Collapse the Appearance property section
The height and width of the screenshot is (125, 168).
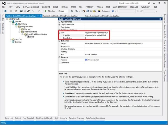click(x=59, y=22)
